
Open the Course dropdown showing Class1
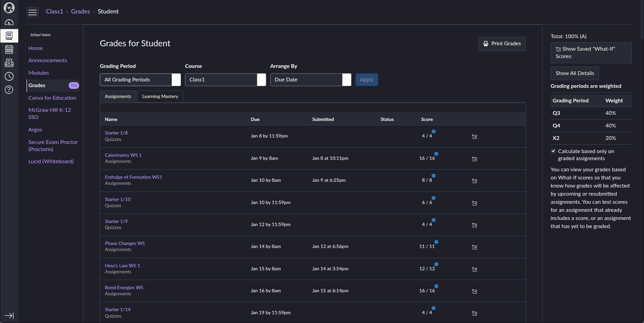pyautogui.click(x=225, y=80)
